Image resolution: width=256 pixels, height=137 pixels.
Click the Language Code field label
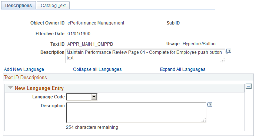click(x=49, y=97)
